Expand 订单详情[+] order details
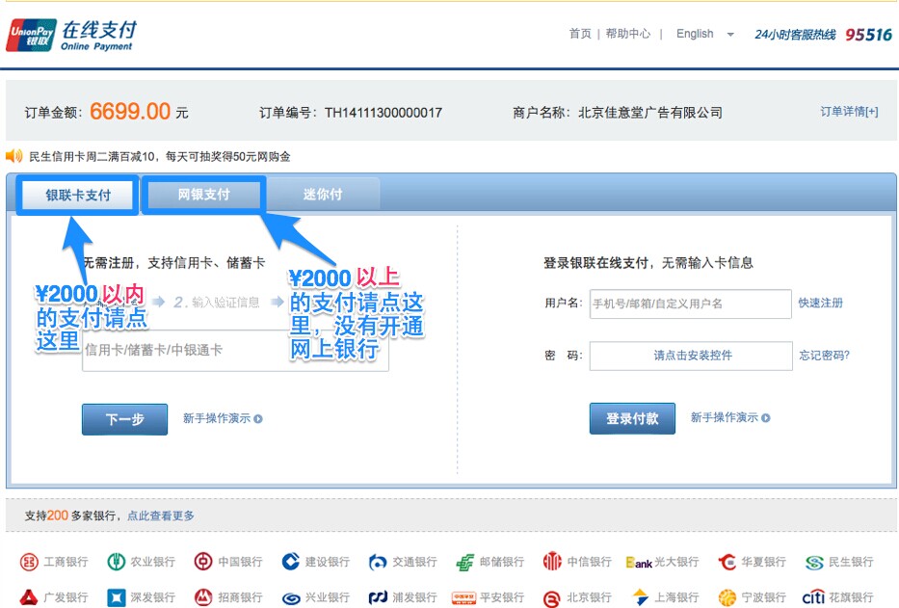Viewport: 899px width, 608px height. 849,111
